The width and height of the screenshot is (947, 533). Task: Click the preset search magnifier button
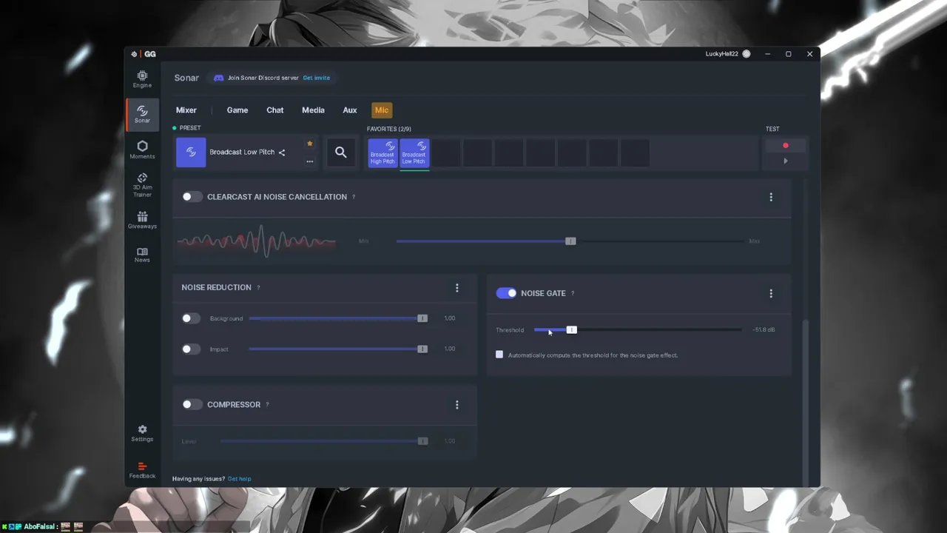(340, 152)
